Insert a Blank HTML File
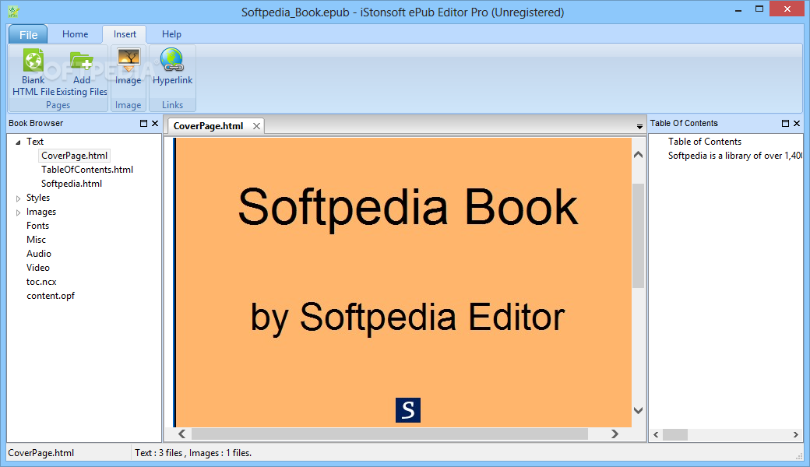The width and height of the screenshot is (810, 467). tap(33, 72)
